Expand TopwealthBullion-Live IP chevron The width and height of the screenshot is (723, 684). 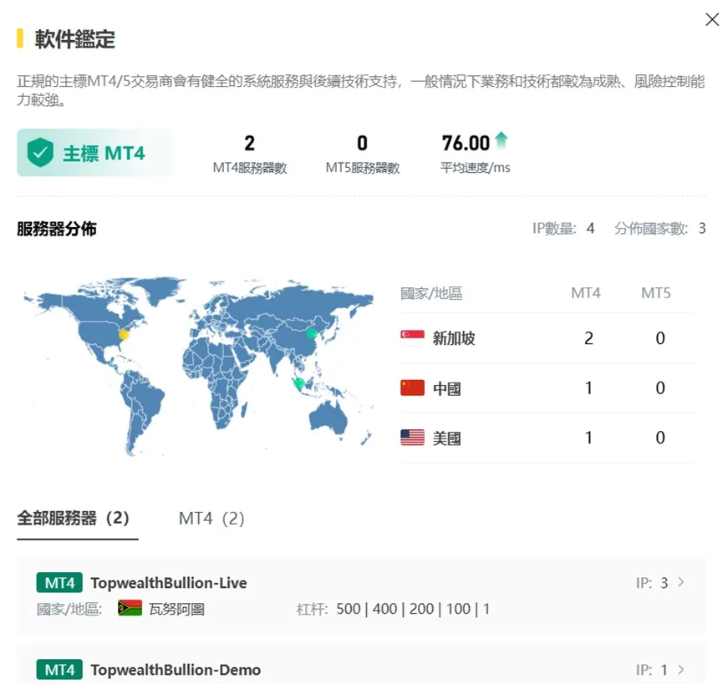pos(681,582)
